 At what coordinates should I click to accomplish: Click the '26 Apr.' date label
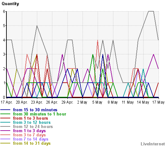point(52,102)
